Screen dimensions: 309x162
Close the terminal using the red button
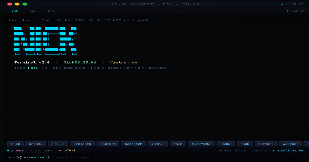click(x=10, y=4)
